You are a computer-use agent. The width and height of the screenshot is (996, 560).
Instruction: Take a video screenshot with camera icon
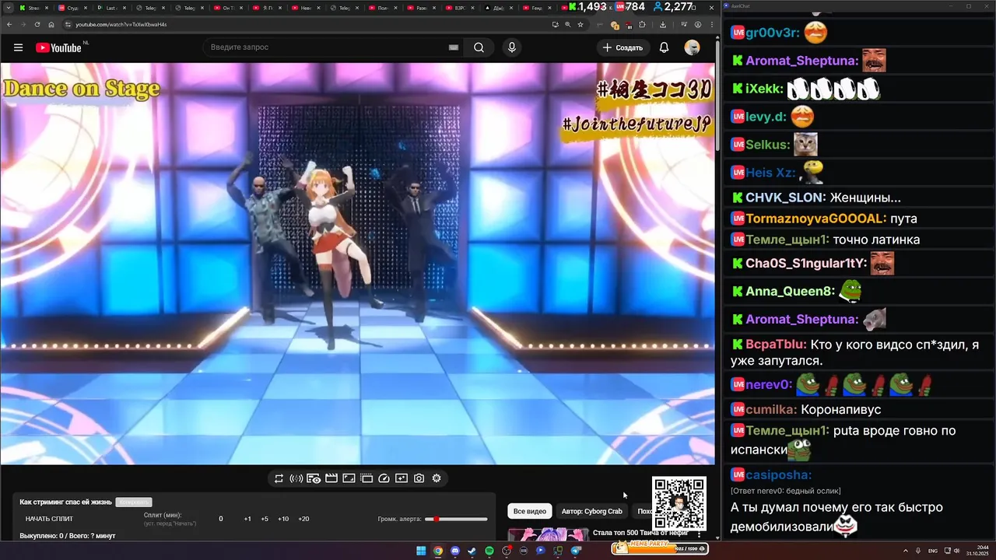tap(419, 478)
